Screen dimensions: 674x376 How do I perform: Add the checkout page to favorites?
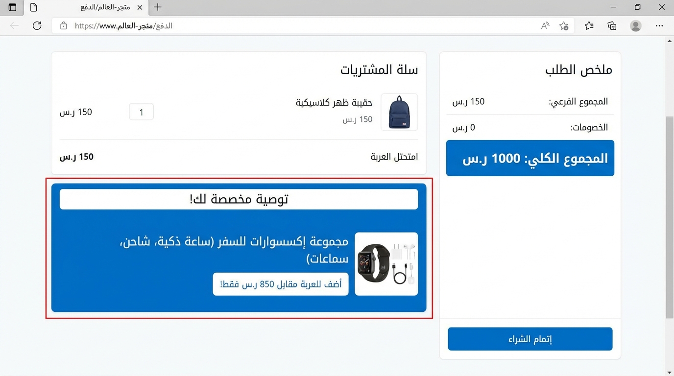click(563, 26)
